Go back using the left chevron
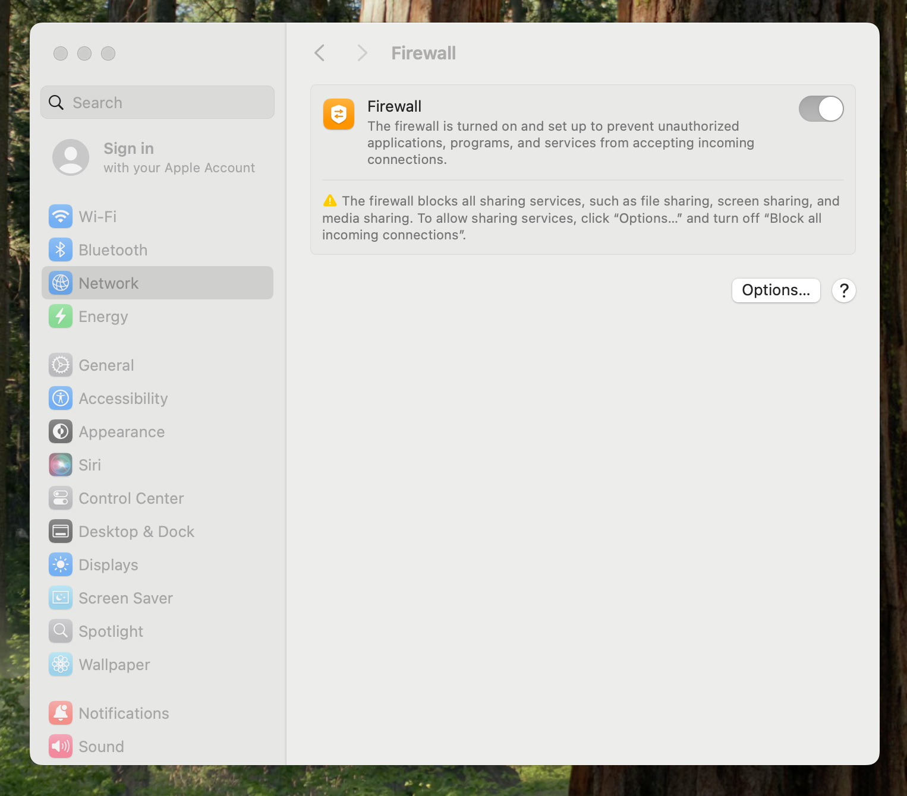 click(x=320, y=53)
